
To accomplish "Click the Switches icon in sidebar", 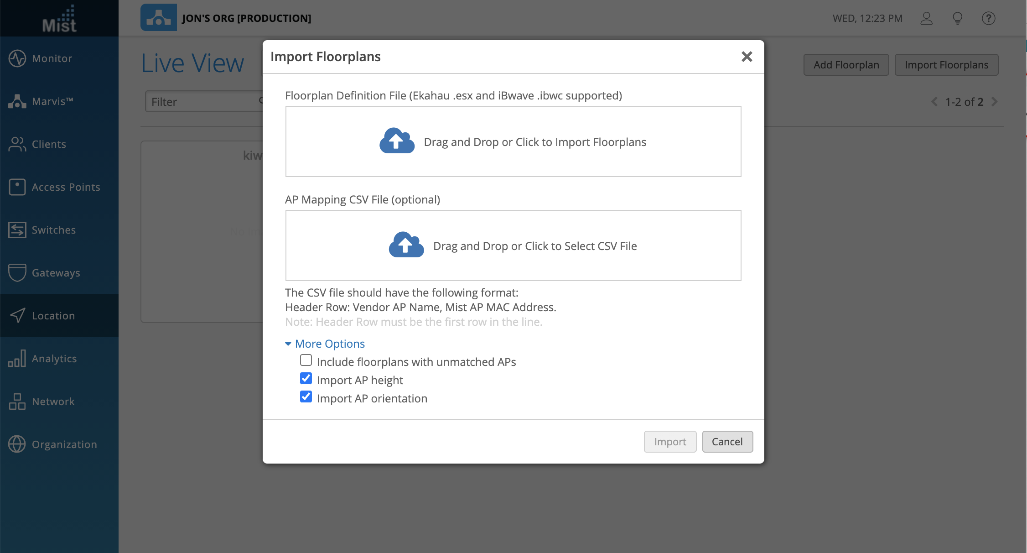I will (17, 230).
